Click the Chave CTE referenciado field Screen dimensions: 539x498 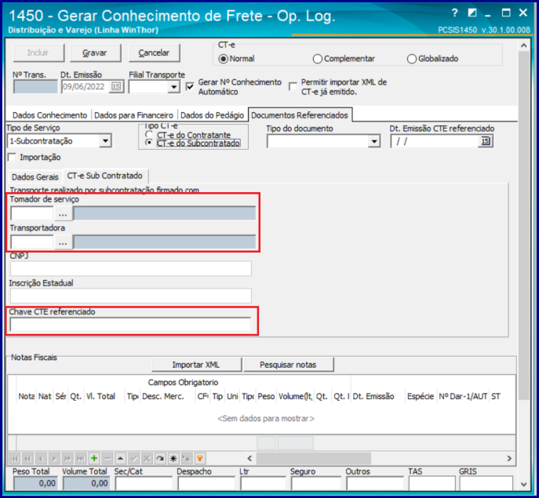(130, 324)
